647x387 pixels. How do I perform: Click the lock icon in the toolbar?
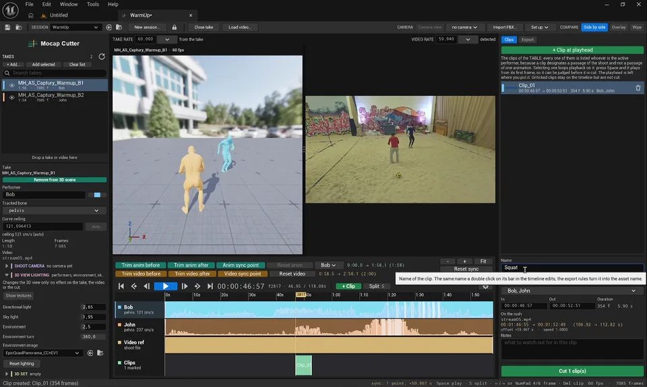[174, 27]
